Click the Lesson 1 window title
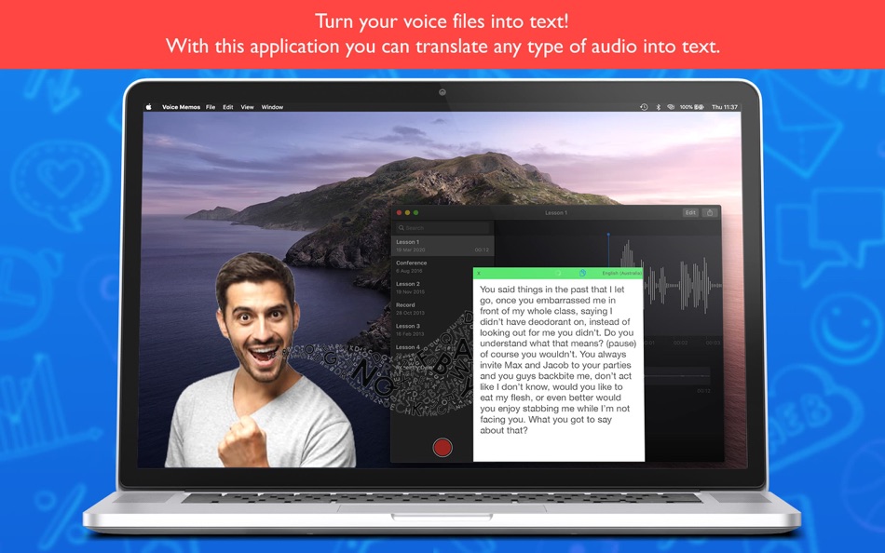Screen dimensions: 885x553 (556, 213)
